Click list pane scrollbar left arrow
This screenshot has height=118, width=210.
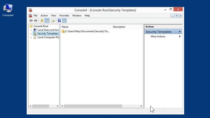pos(62,106)
